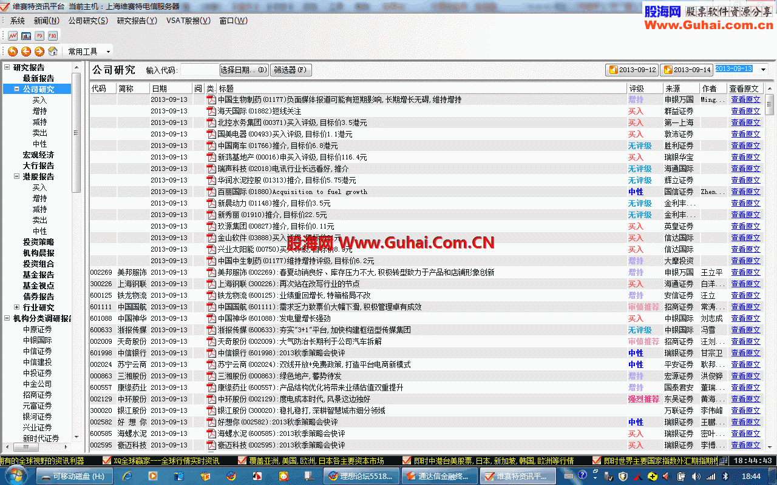Sort by the 日期 column header
The height and width of the screenshot is (485, 777).
[171, 89]
